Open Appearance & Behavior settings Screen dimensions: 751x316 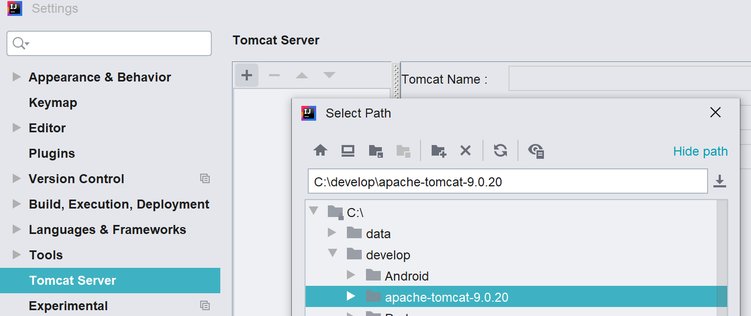point(100,77)
